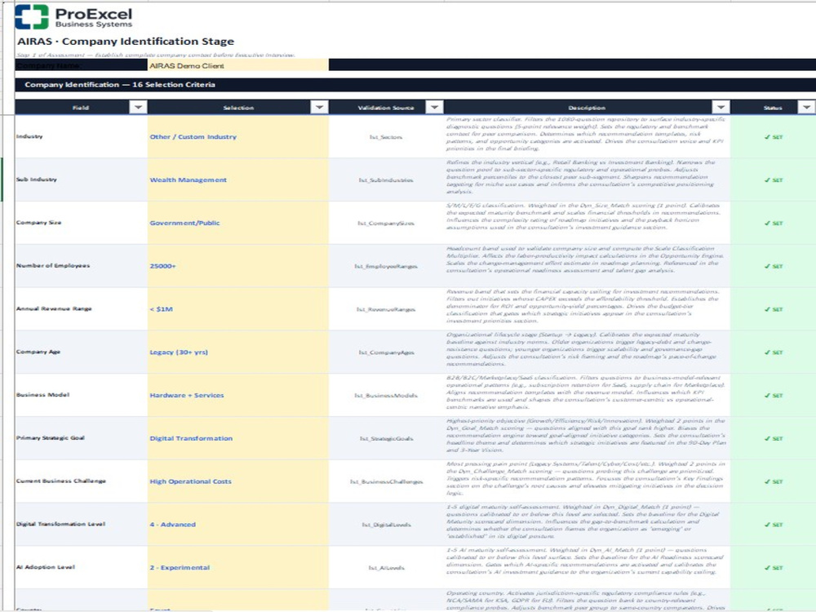The width and height of the screenshot is (816, 612).
Task: Click the SET status in Business Model row
Action: coord(774,396)
